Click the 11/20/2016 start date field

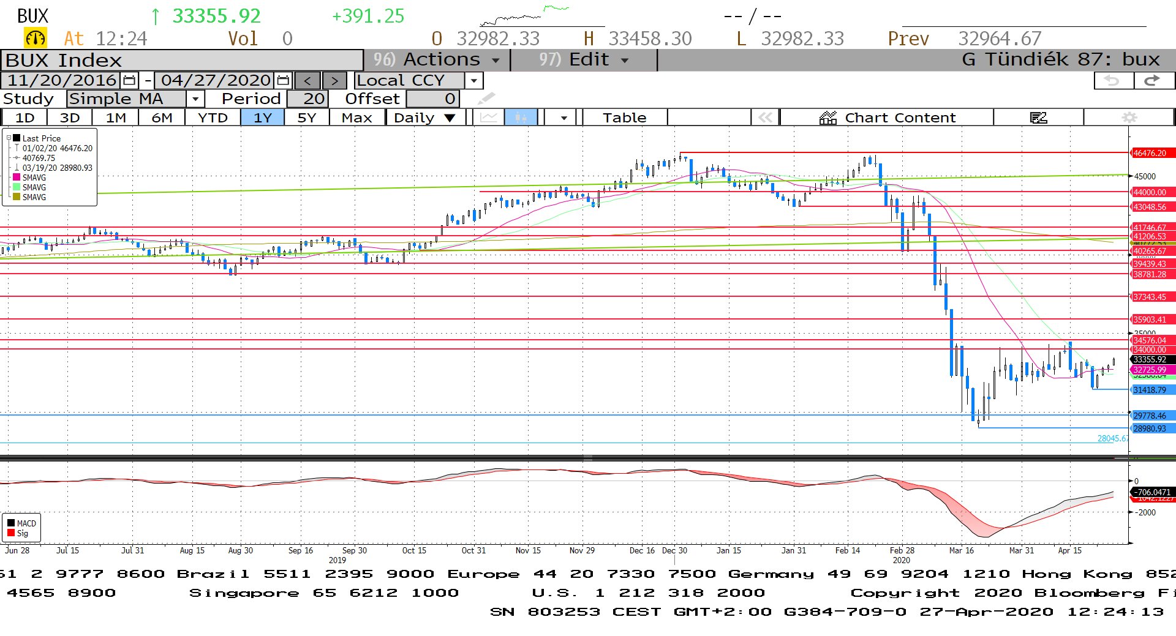[62, 81]
